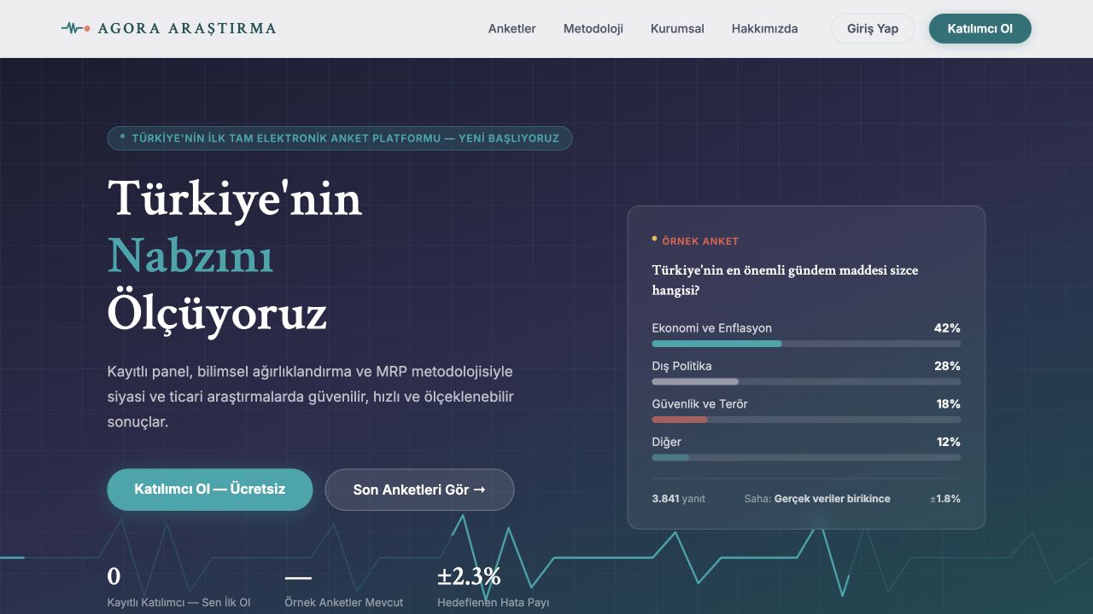Click the Katılımcı Ol header button
Screen dimensions: 1093x614
(x=980, y=28)
